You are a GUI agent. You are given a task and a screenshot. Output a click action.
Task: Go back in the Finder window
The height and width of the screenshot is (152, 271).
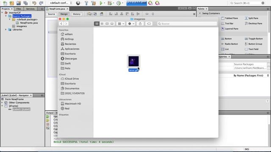[61, 24]
